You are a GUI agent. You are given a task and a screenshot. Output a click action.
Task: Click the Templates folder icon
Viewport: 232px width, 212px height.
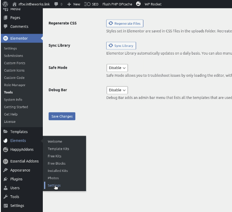click(x=6, y=131)
